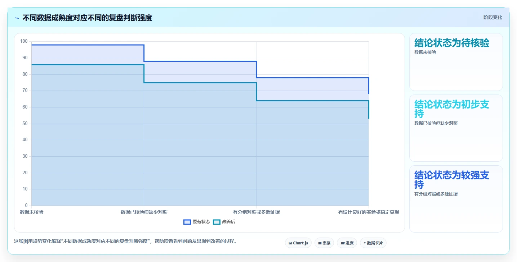
Task: Open the 结论状态为较强支持 card
Action: point(456,199)
